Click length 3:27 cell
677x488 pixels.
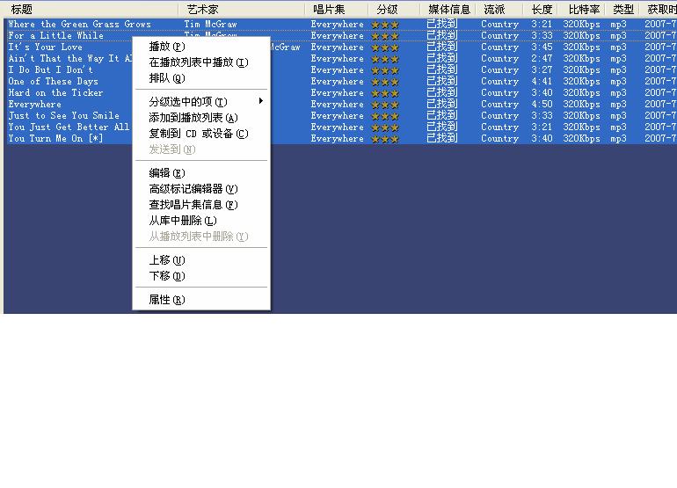click(x=542, y=70)
